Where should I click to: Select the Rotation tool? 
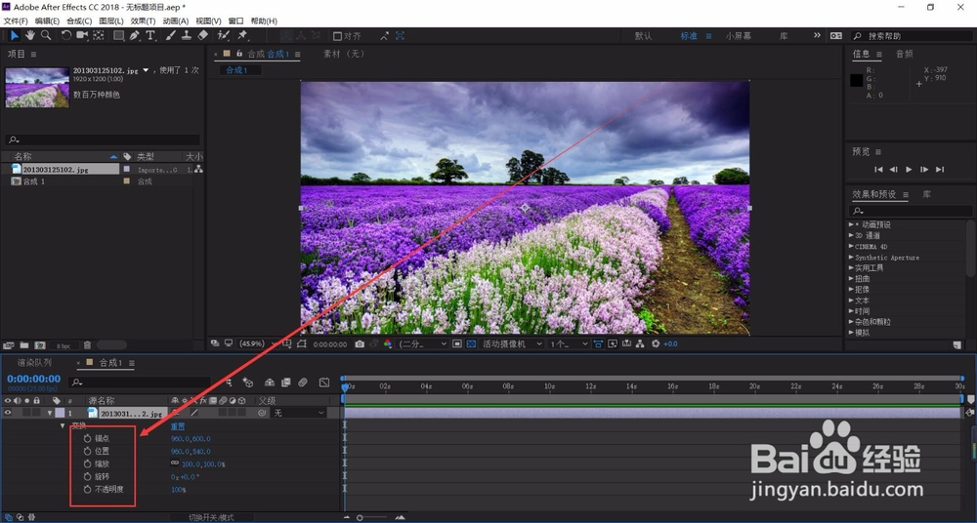66,35
